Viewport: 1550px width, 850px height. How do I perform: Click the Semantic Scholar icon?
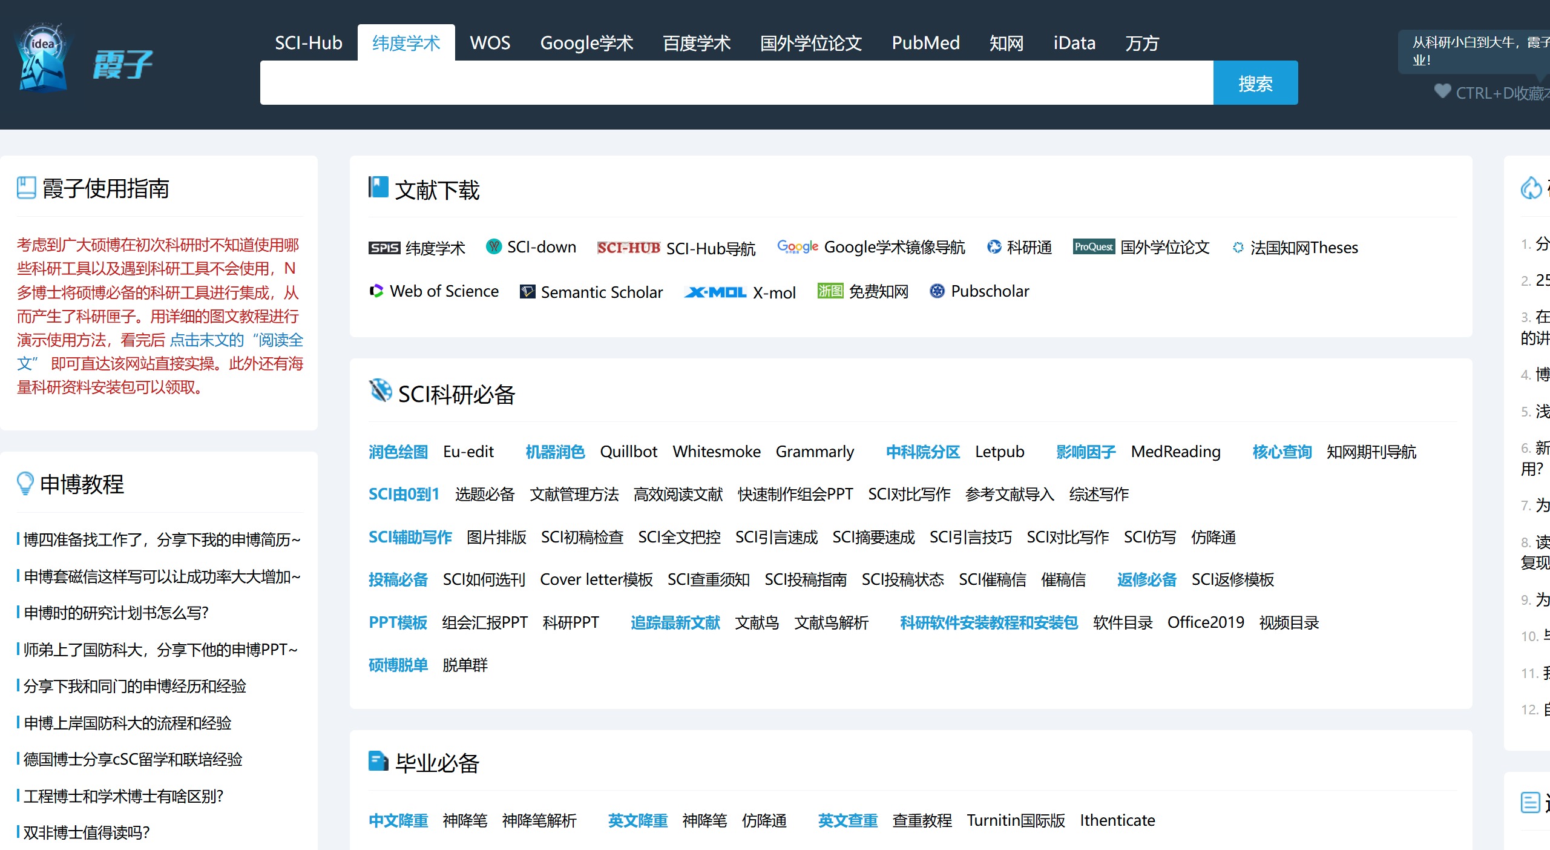pos(527,292)
